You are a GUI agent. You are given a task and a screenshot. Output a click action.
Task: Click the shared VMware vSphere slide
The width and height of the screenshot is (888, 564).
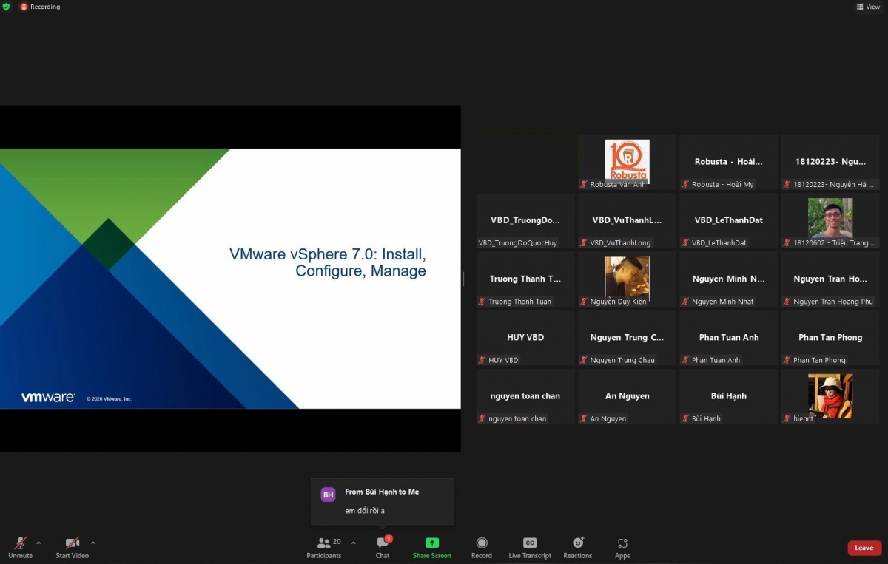230,279
